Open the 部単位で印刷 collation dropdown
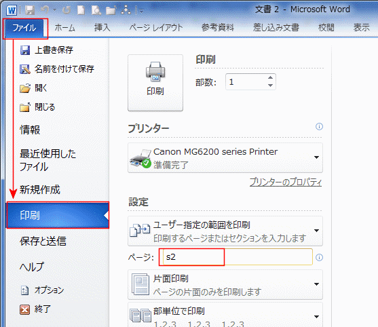The width and height of the screenshot is (378, 327). (x=225, y=315)
